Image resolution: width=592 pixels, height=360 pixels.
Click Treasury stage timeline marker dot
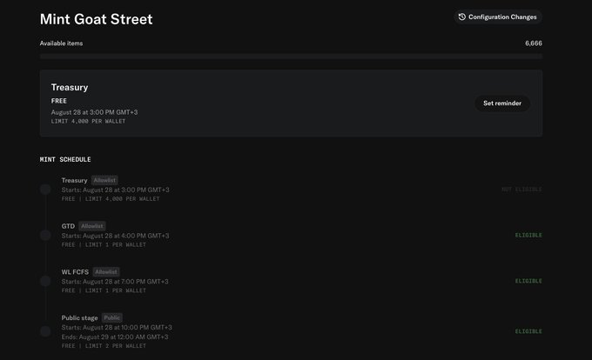45,190
